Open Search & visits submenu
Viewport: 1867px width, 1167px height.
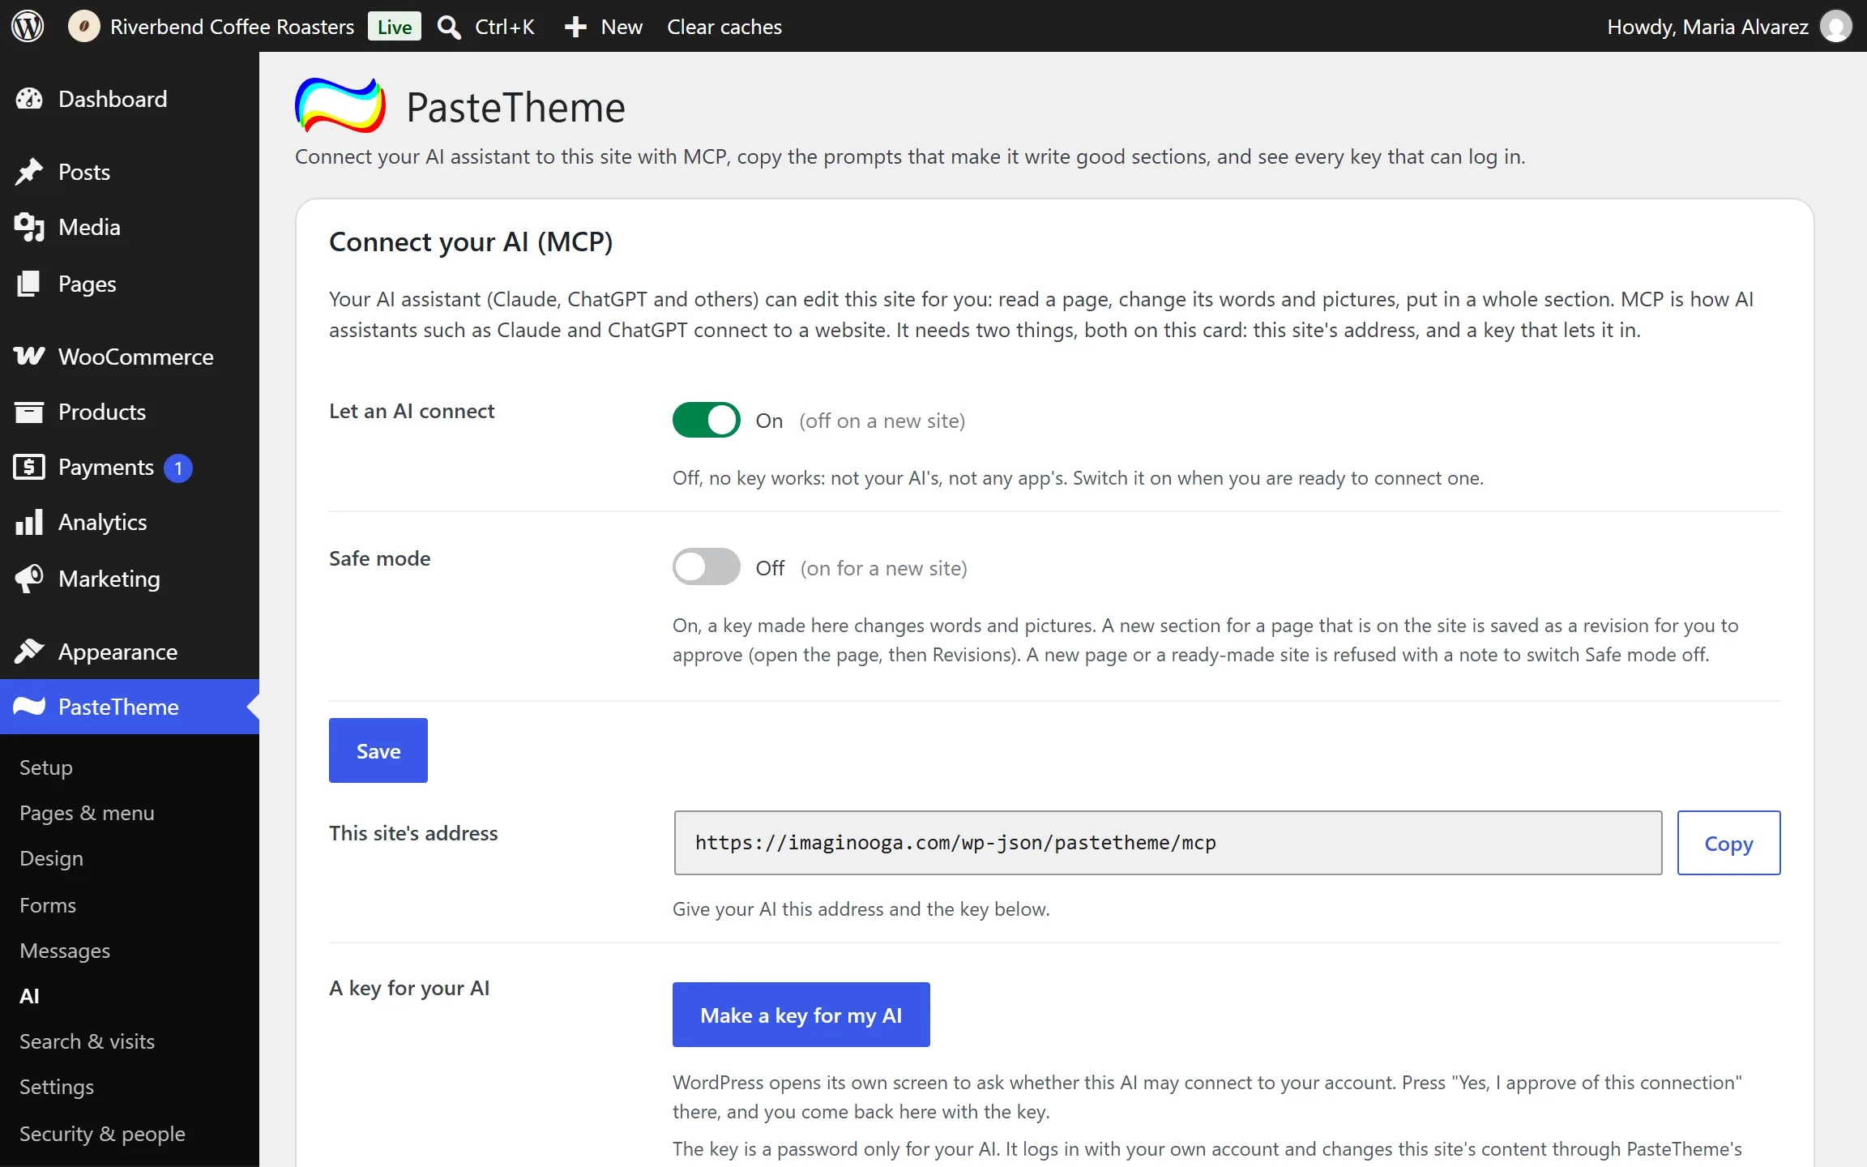click(x=87, y=1041)
